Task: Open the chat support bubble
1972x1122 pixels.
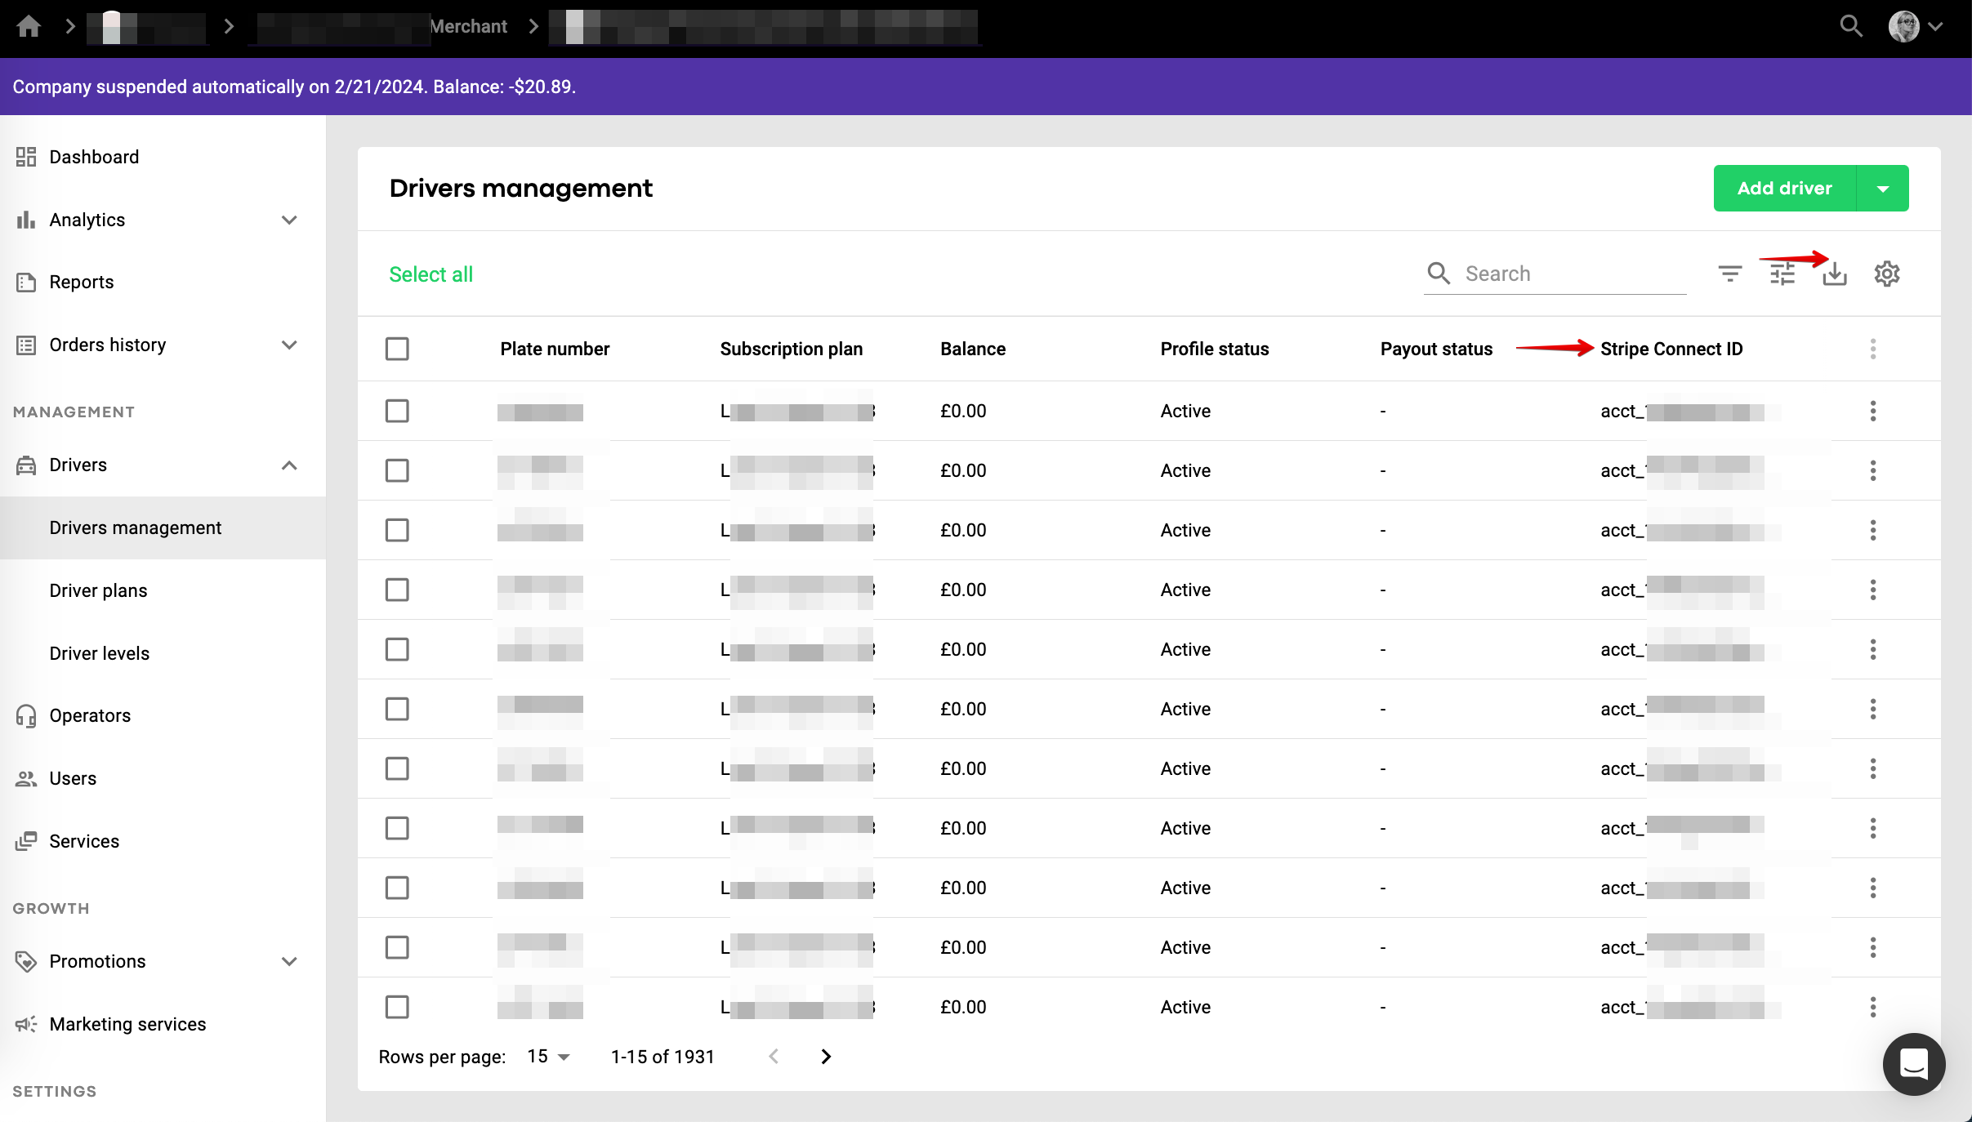Action: click(1913, 1063)
